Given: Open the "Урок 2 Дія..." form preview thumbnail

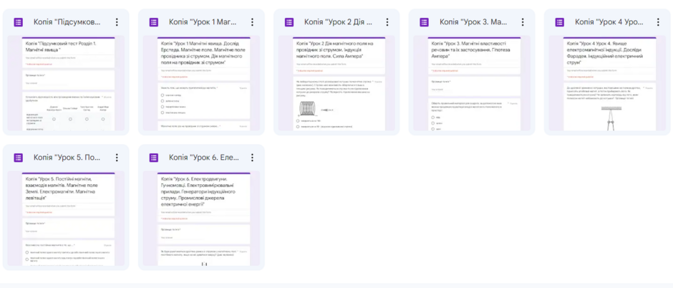Looking at the screenshot, I should [336, 83].
